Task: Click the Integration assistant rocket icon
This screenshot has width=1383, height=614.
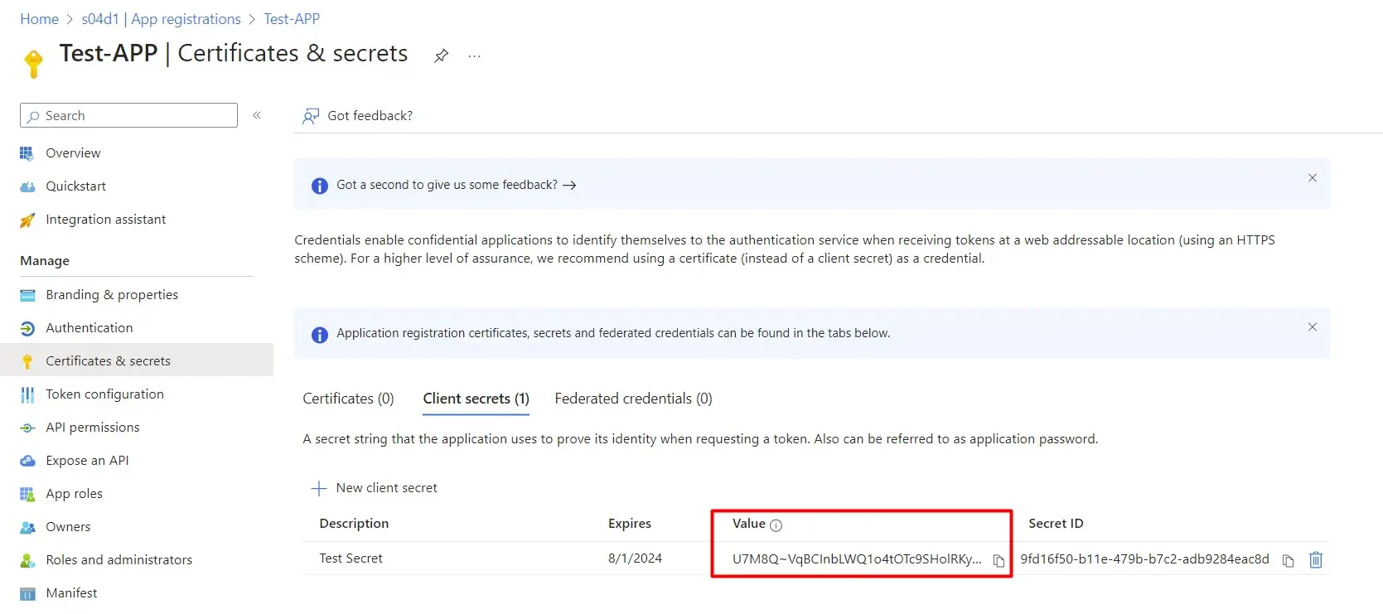Action: click(x=27, y=220)
